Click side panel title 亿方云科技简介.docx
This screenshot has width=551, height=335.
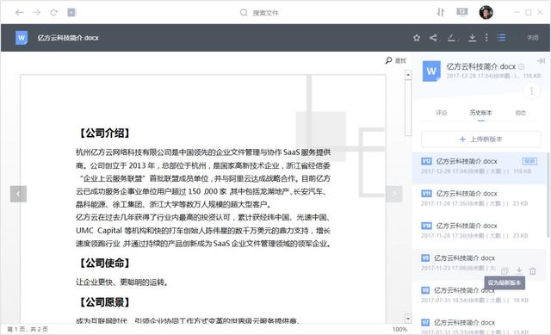click(x=480, y=66)
